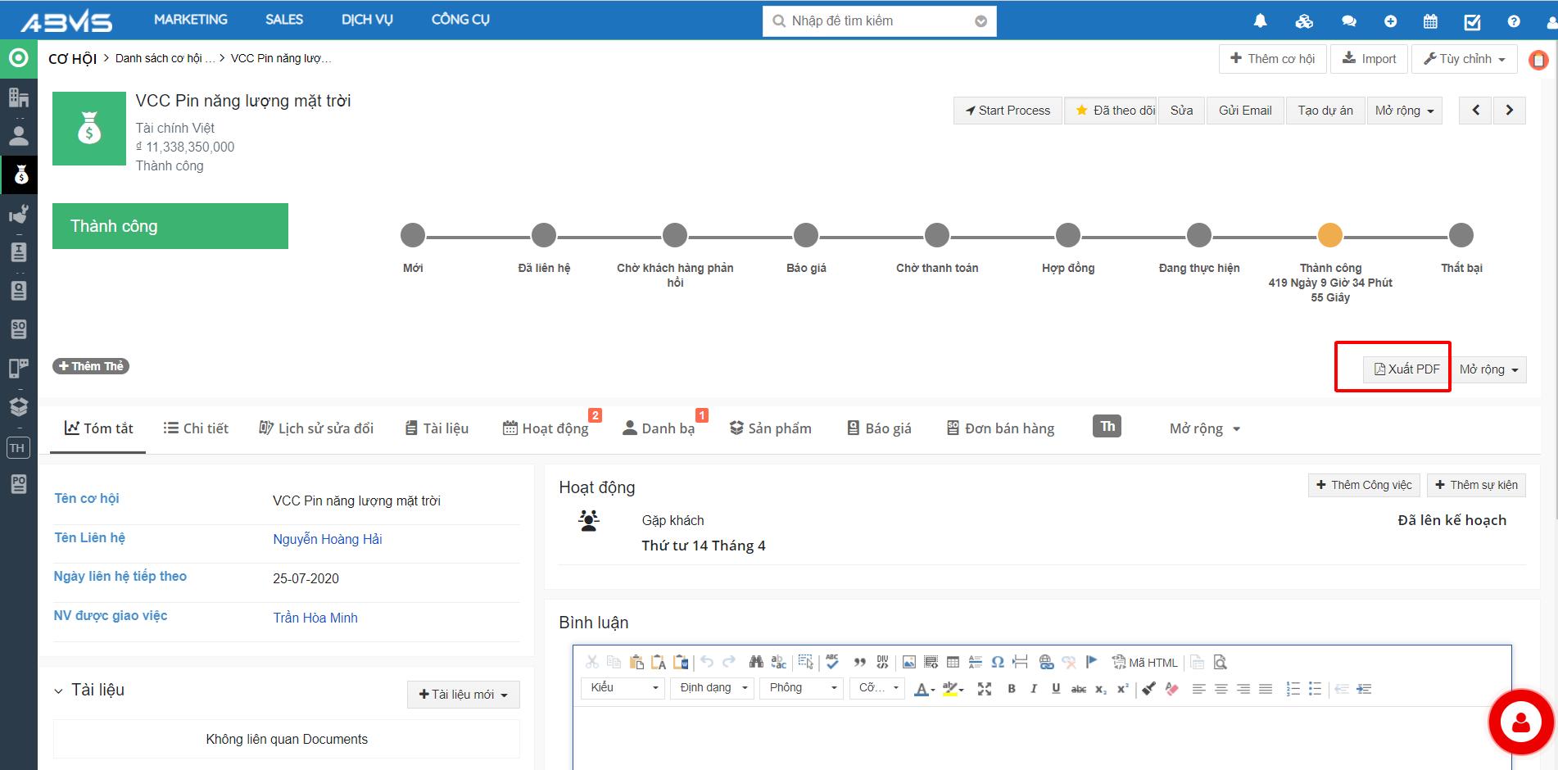Go to next record with right arrow
Screen dimensions: 1558x770
[x=1509, y=111]
